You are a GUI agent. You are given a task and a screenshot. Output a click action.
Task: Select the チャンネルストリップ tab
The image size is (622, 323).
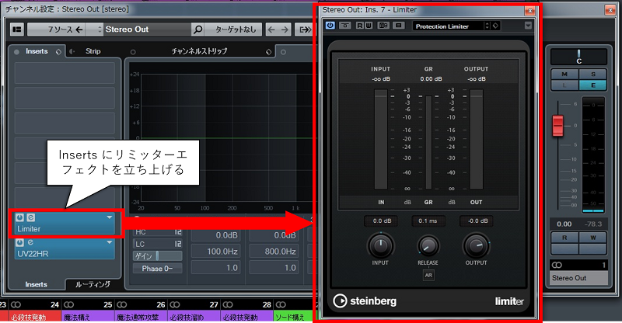(x=199, y=51)
